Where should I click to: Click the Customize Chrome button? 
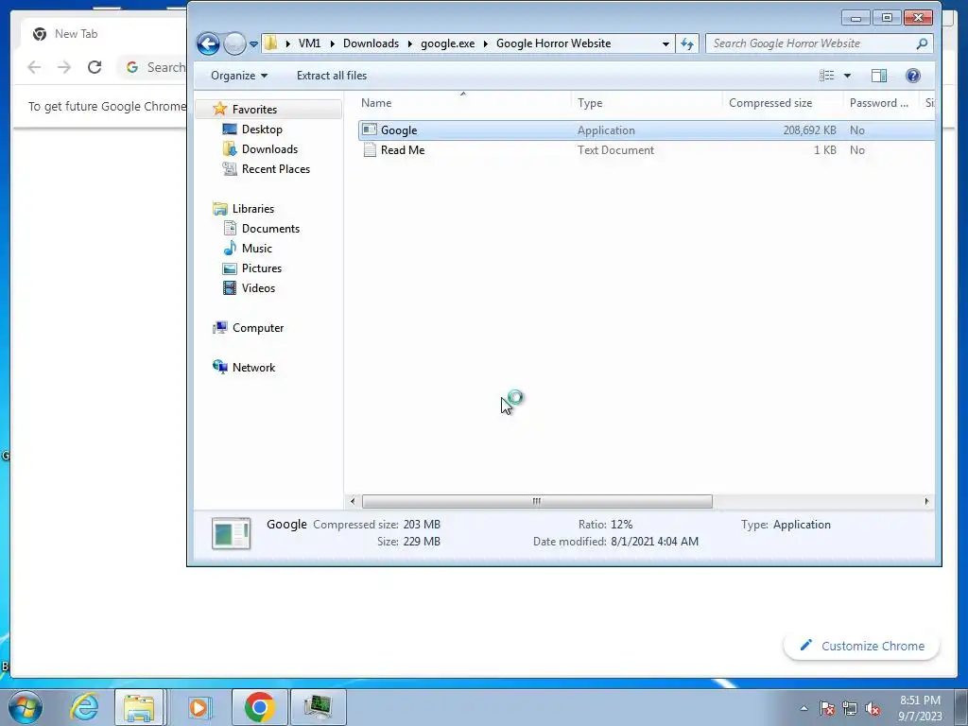coord(861,646)
